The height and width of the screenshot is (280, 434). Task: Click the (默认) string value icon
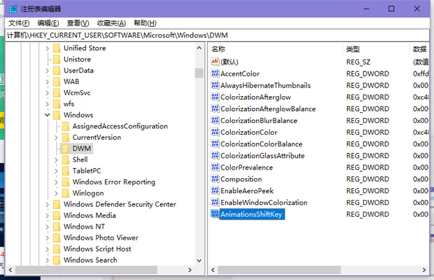pyautogui.click(x=215, y=62)
